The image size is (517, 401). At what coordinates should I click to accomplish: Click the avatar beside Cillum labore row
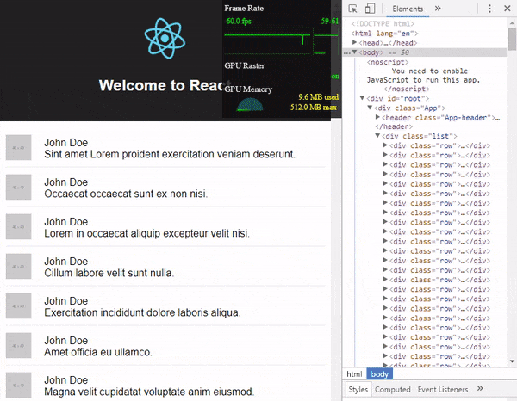(x=18, y=266)
